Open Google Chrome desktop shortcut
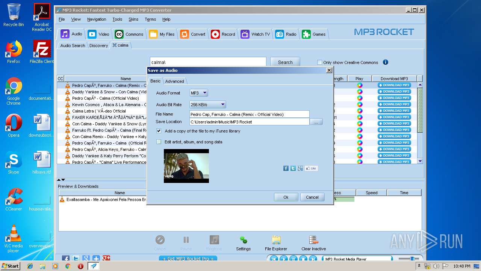Viewport: 481px width, 271px height. [x=14, y=91]
